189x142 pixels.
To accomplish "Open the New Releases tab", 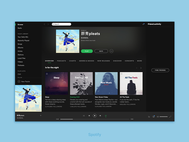I will tap(104, 61).
